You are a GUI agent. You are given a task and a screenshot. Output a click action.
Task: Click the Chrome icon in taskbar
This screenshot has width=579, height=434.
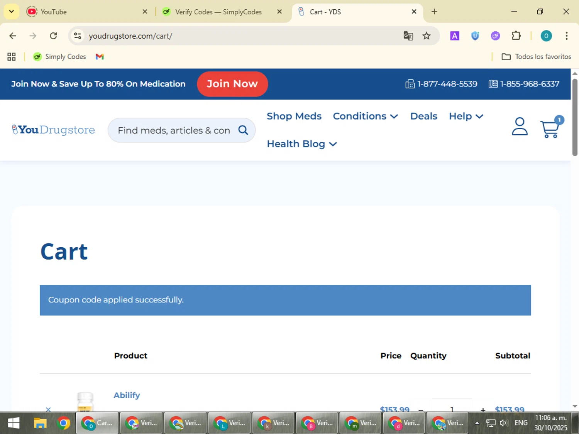[x=64, y=423]
